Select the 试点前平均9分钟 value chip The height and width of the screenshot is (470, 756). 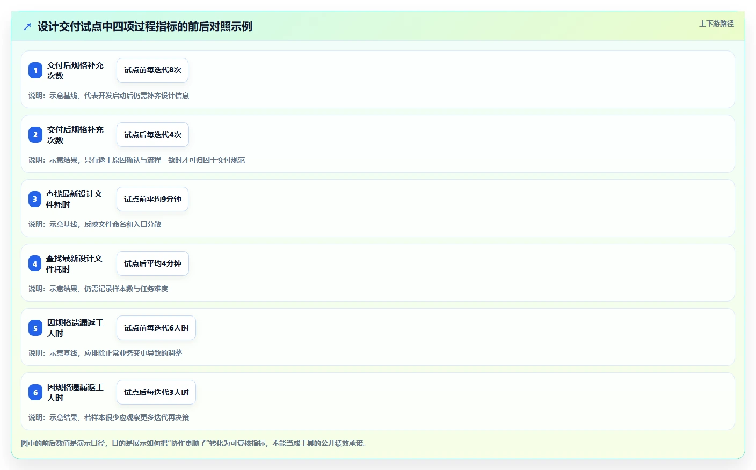point(152,199)
